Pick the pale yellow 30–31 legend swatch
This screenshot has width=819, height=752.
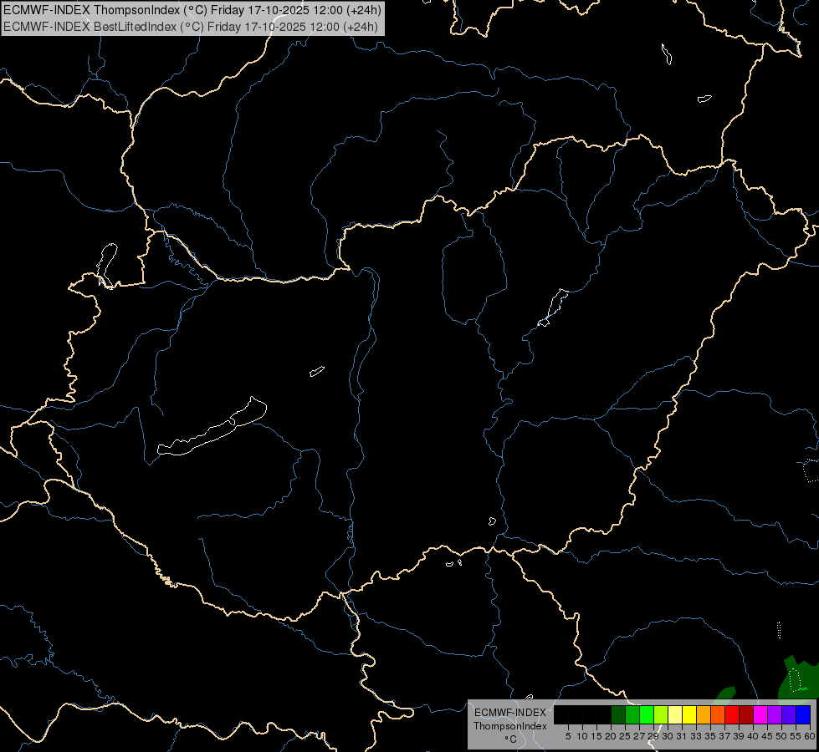pyautogui.click(x=675, y=715)
